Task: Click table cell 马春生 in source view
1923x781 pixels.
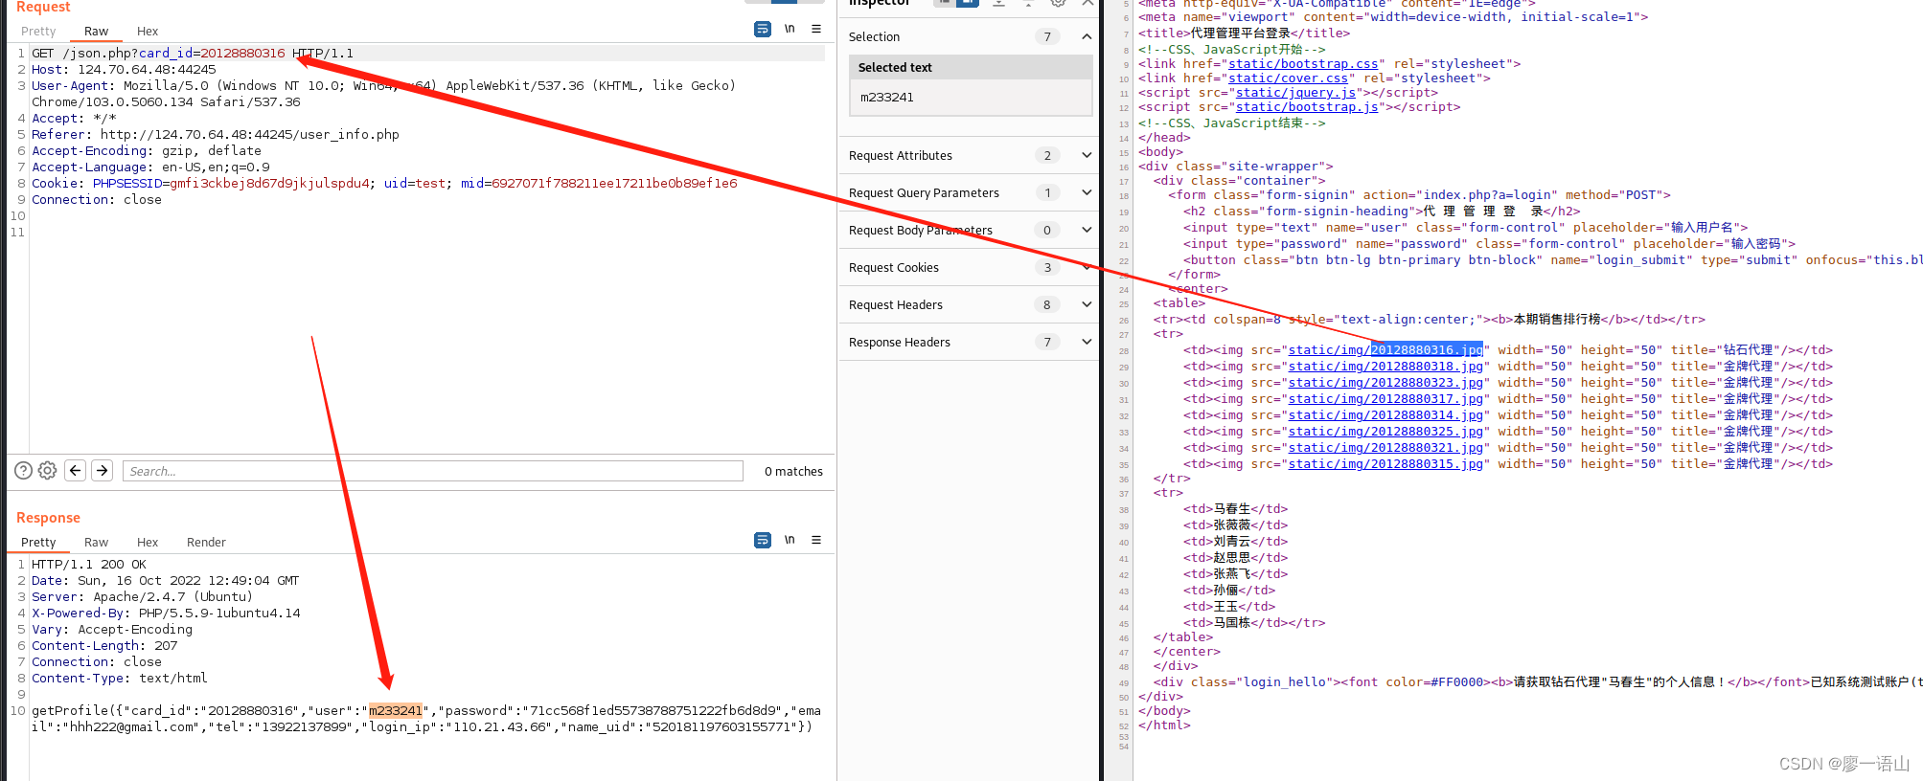Action: click(1232, 509)
